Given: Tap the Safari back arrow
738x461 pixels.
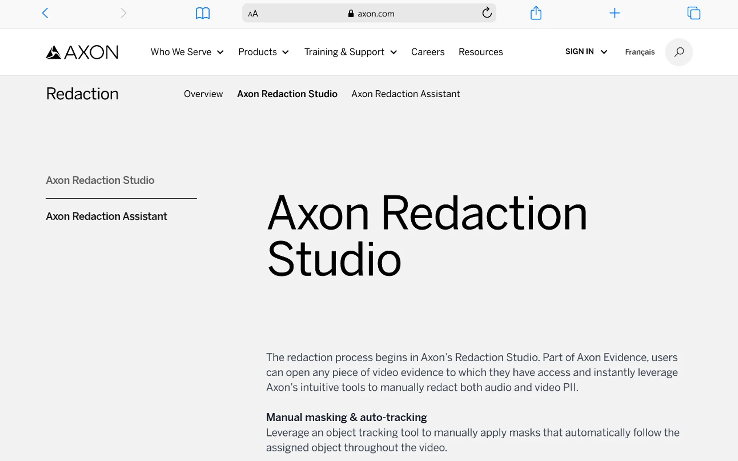Looking at the screenshot, I should click(45, 13).
